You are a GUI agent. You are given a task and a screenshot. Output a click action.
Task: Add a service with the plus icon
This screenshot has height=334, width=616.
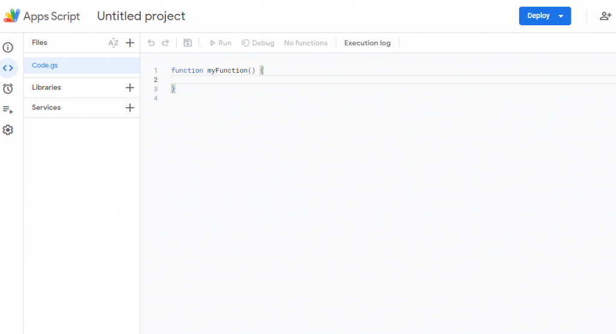click(x=130, y=108)
